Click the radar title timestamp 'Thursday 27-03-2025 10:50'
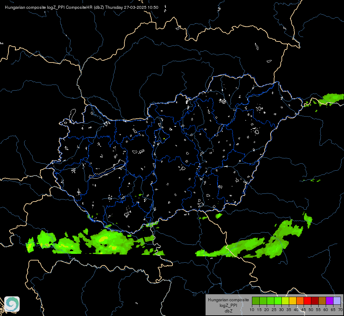 [x=132, y=7]
